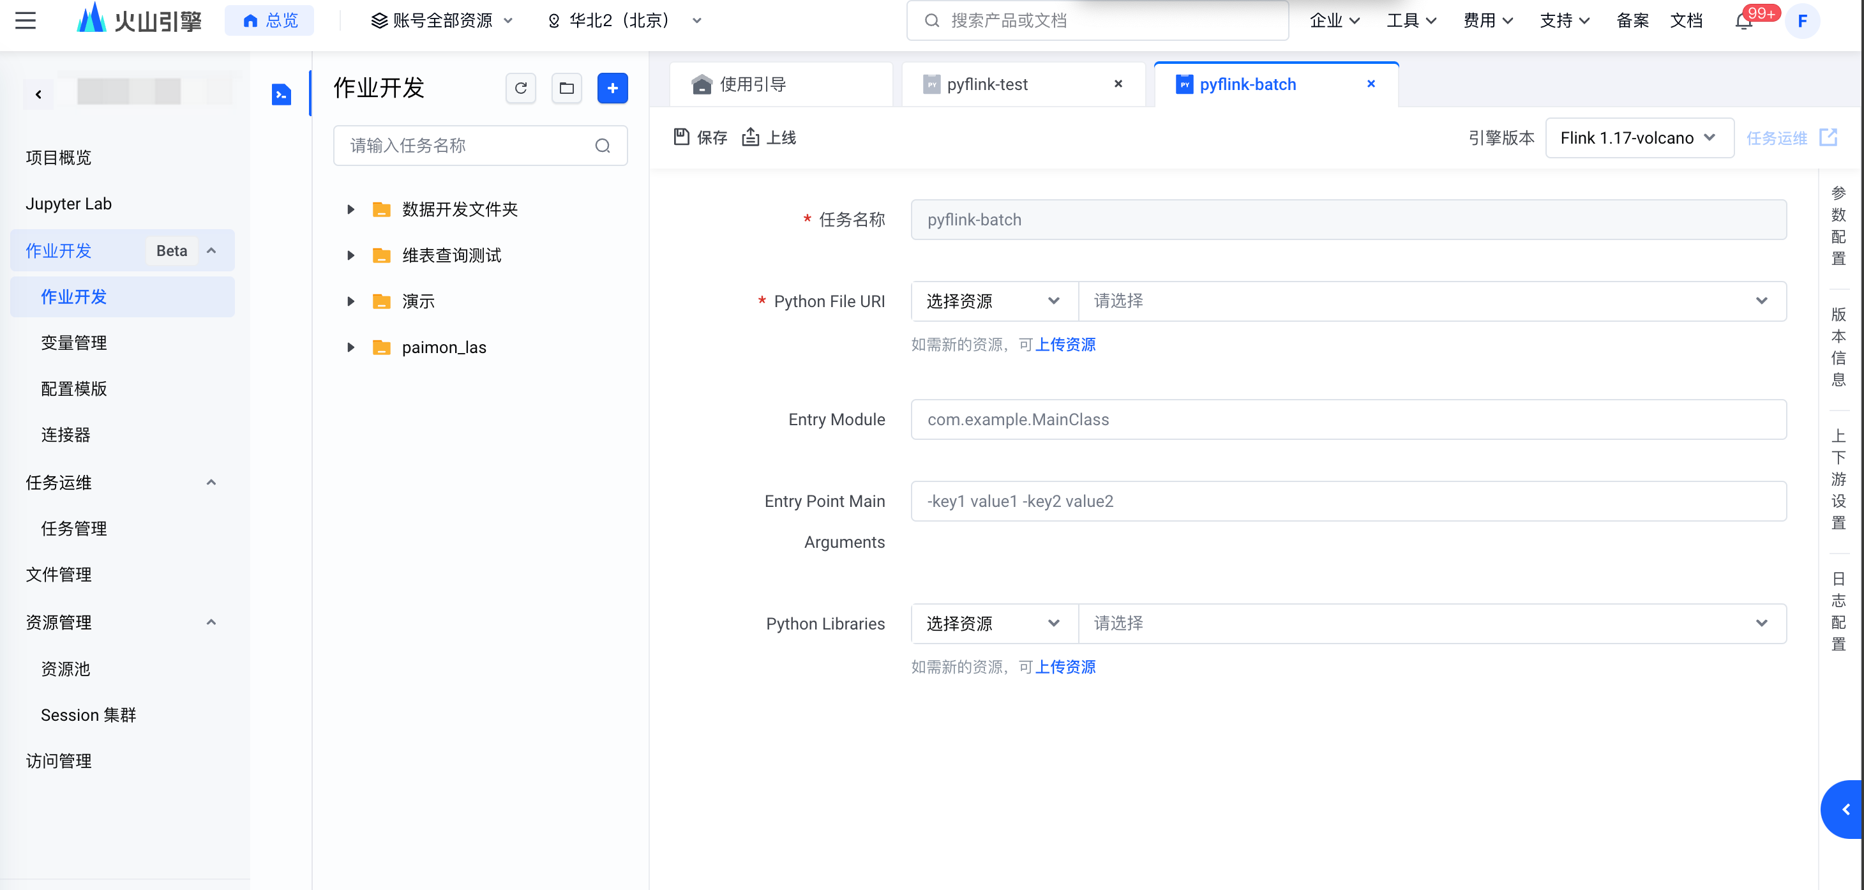The image size is (1864, 890).
Task: Open the 企业 menu
Action: (1334, 20)
